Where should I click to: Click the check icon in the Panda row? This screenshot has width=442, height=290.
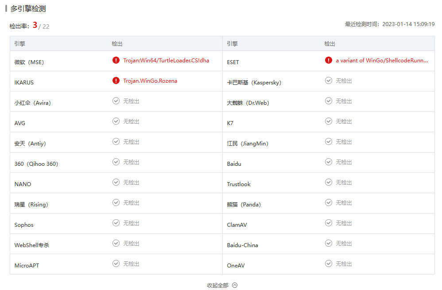point(328,202)
